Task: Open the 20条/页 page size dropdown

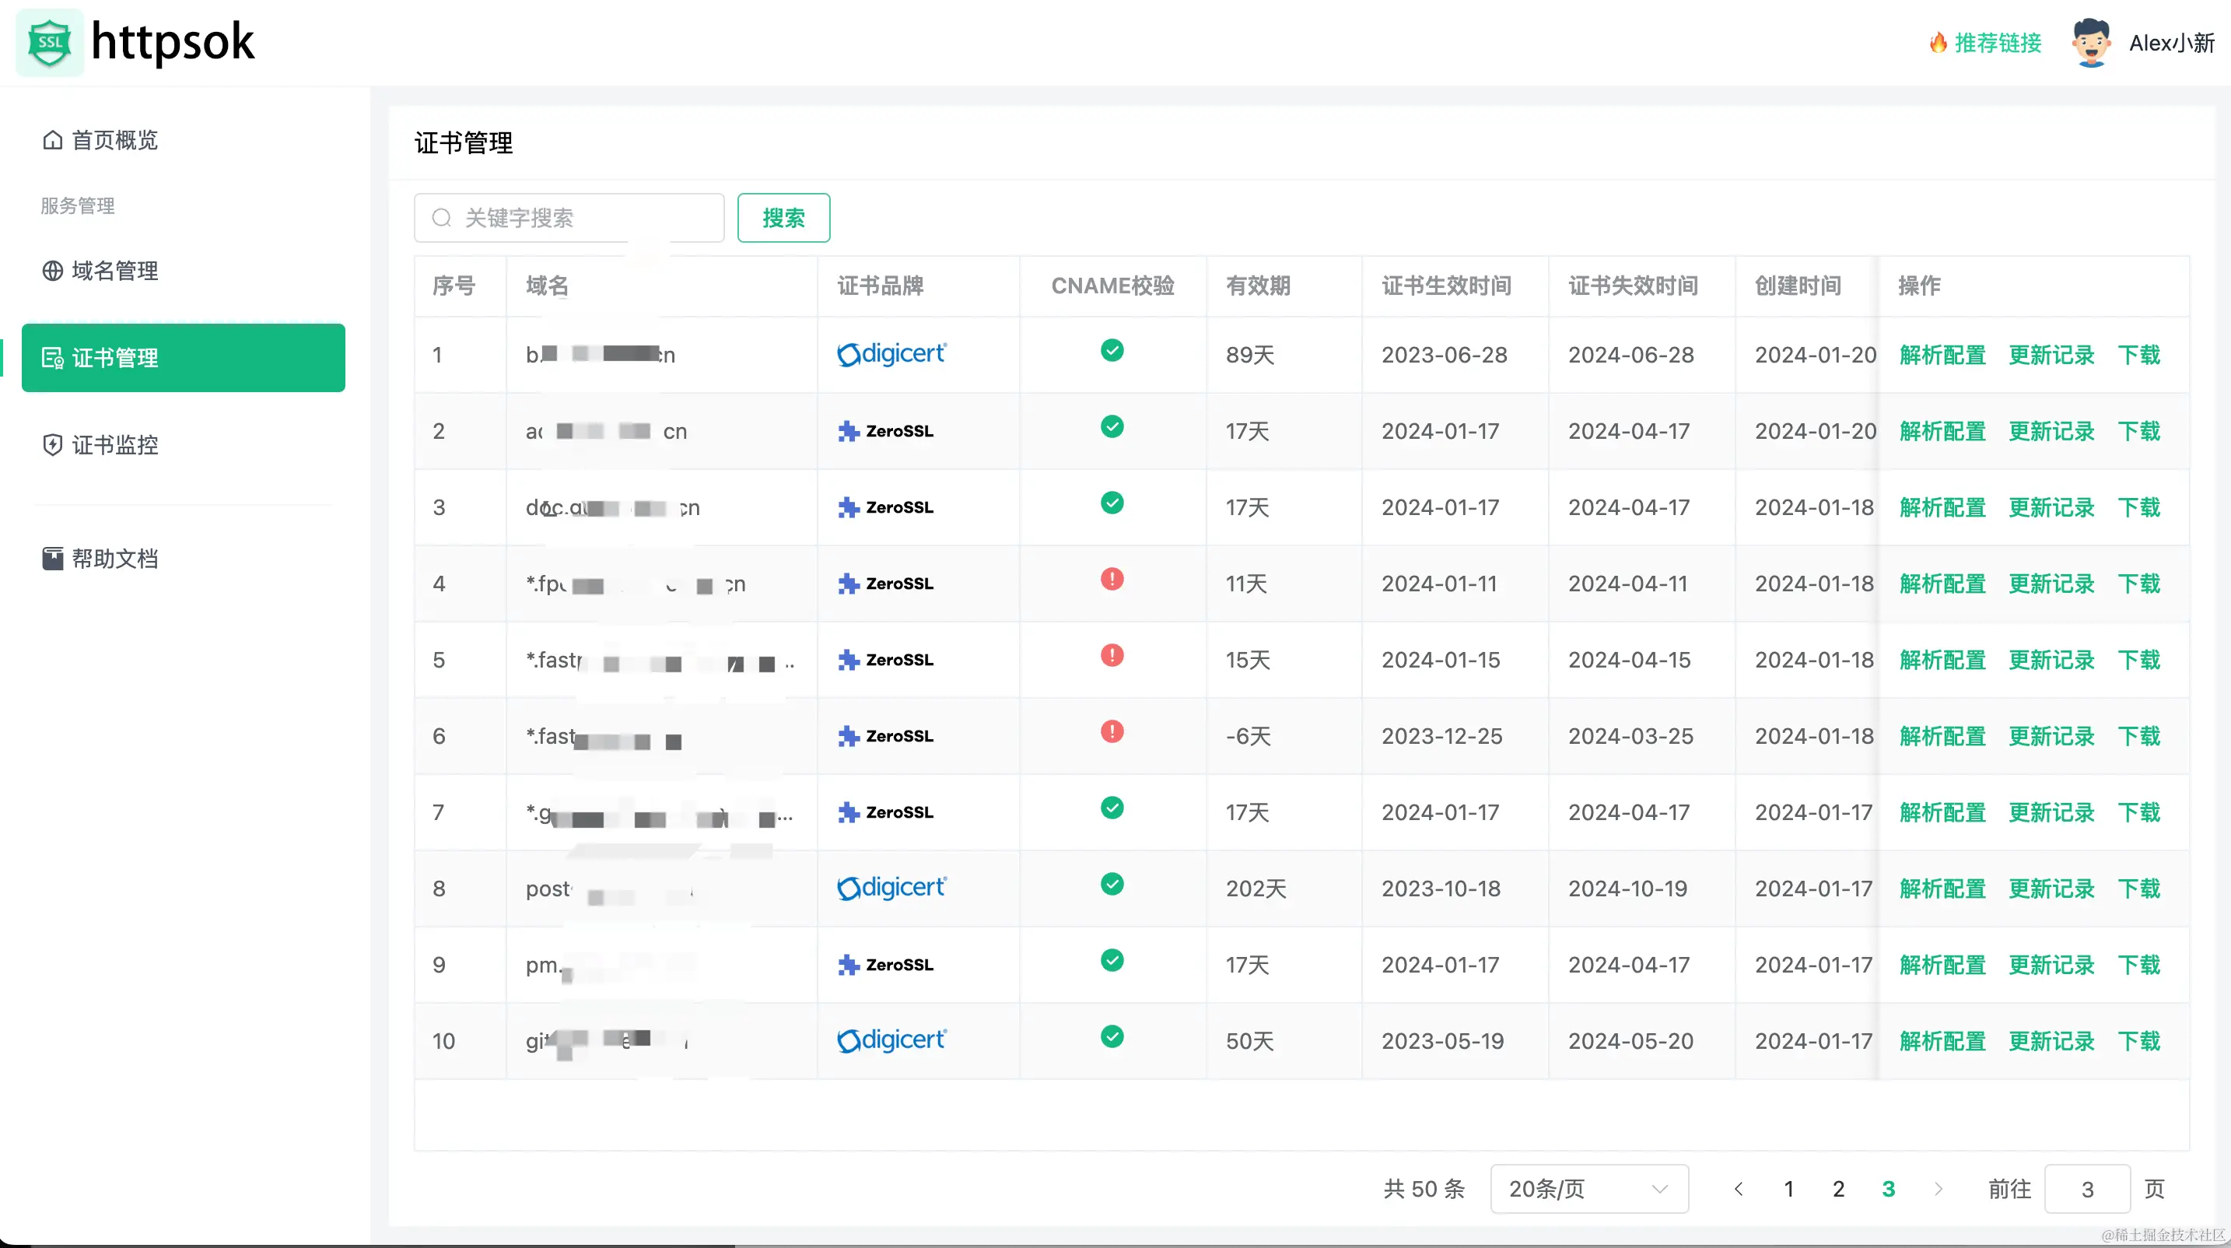Action: (x=1588, y=1188)
